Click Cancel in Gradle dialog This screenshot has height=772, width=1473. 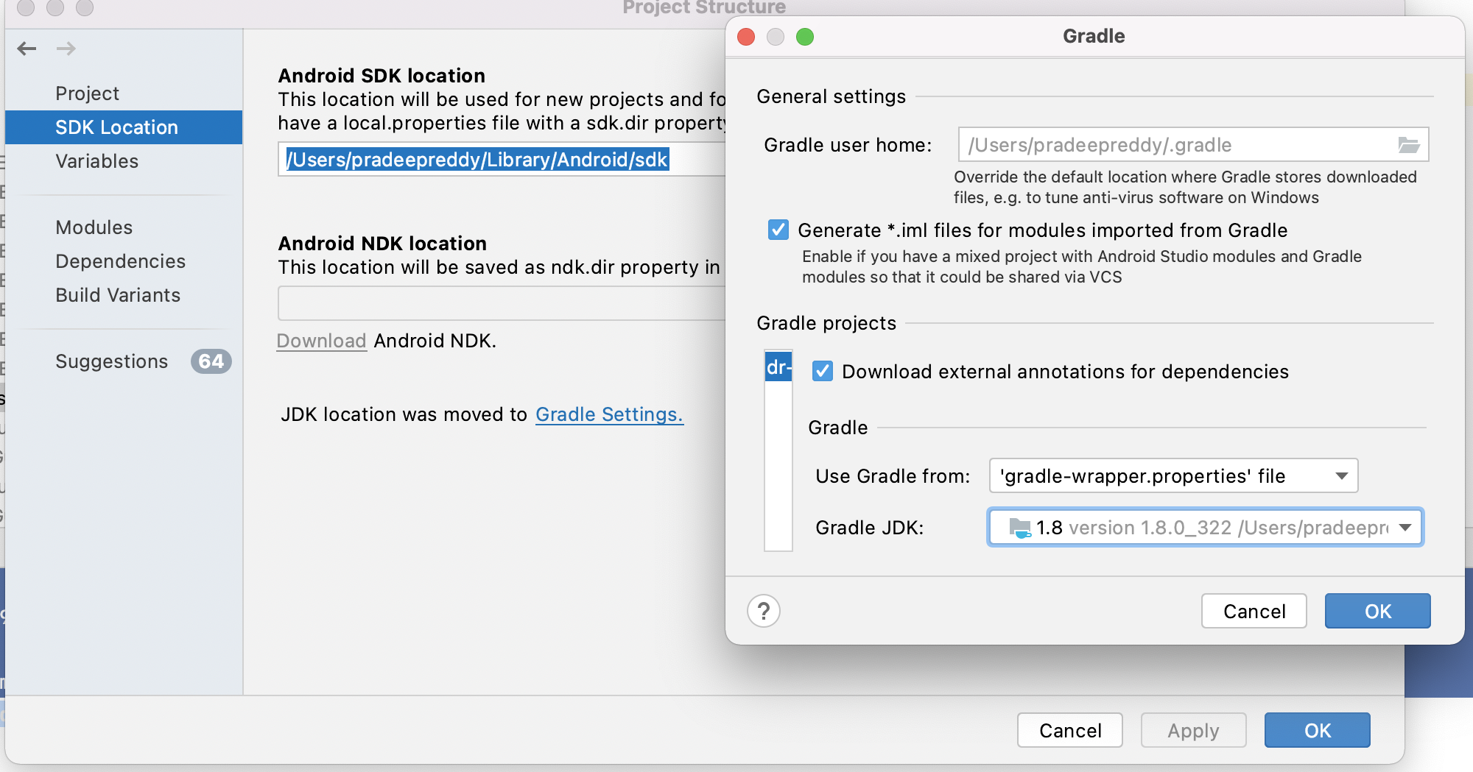click(1254, 611)
